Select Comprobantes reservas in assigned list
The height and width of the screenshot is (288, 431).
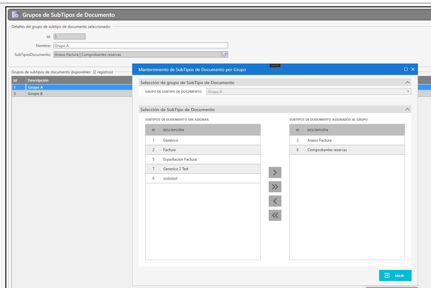(347, 150)
